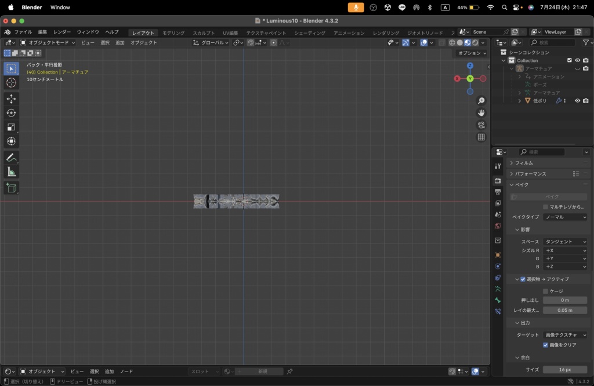Open the スペース タンジェント dropdown
Image resolution: width=594 pixels, height=386 pixels.
(x=565, y=242)
